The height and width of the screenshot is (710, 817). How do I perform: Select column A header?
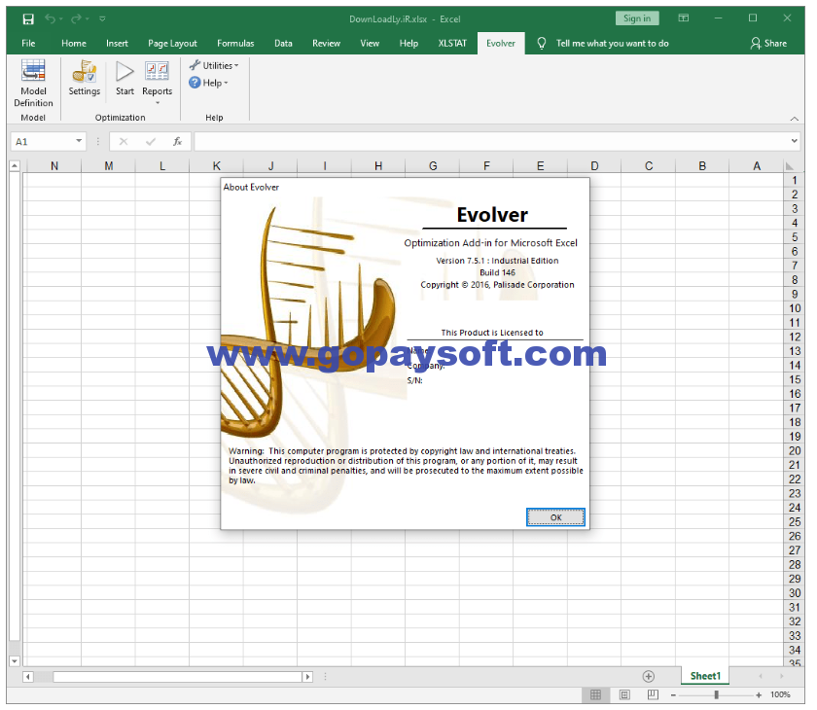[757, 166]
